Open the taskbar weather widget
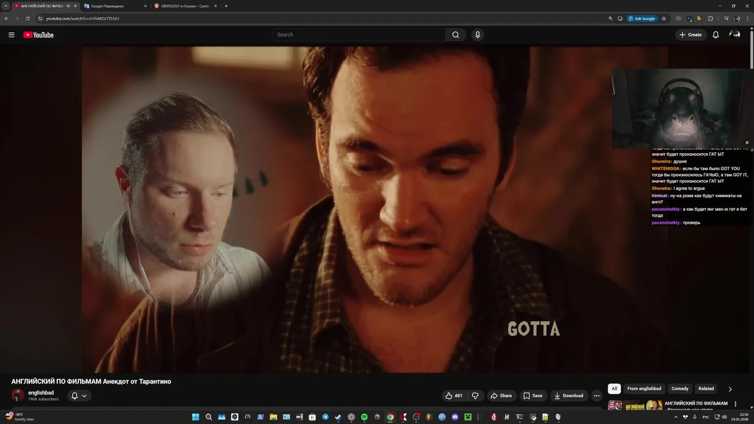Image resolution: width=754 pixels, height=424 pixels. 20,417
